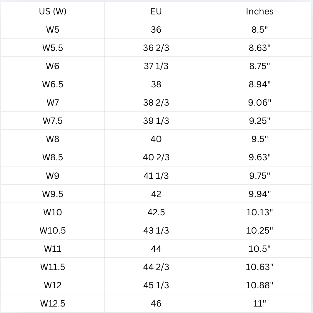Select the W10.5 size cell

click(53, 230)
